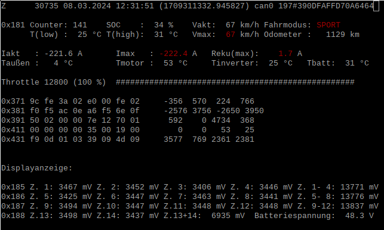The width and height of the screenshot is (384, 230).
Task: Click cell 'Z.13: 3498 mV'
Action: point(61,216)
